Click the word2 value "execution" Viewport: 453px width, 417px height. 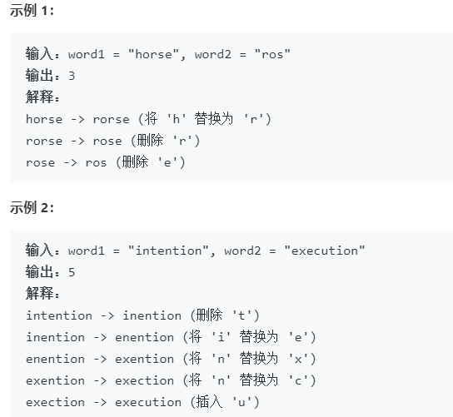tap(325, 251)
